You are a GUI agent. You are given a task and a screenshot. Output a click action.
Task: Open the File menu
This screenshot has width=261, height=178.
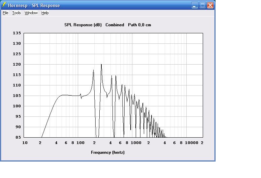point(5,13)
